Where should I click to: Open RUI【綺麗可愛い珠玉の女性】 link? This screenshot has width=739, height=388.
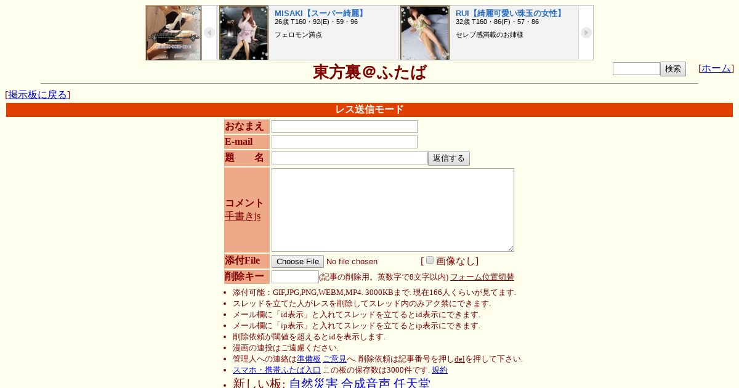510,13
